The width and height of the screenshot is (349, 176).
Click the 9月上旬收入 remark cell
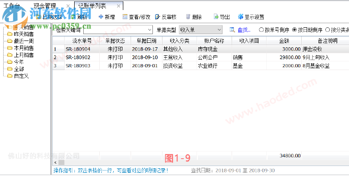click(x=325, y=57)
